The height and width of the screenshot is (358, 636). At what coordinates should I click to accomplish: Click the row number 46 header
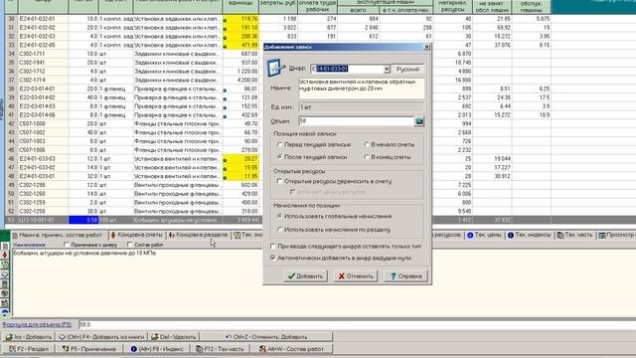(x=11, y=159)
